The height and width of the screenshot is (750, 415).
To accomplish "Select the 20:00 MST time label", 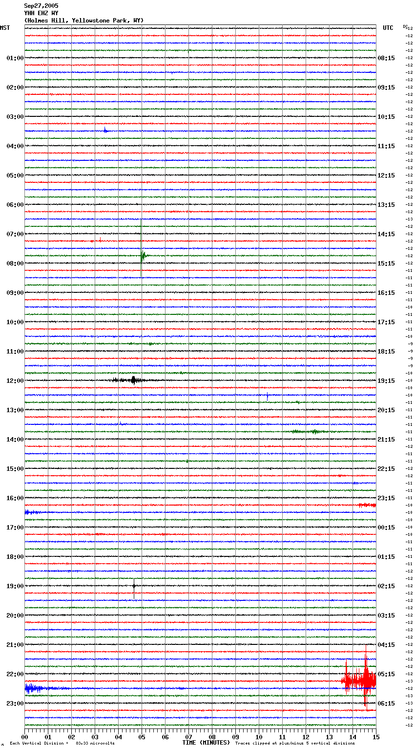I will point(15,616).
